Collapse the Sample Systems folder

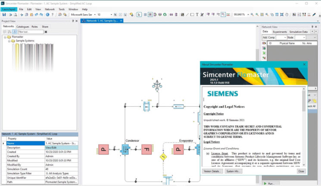[x=9, y=41]
